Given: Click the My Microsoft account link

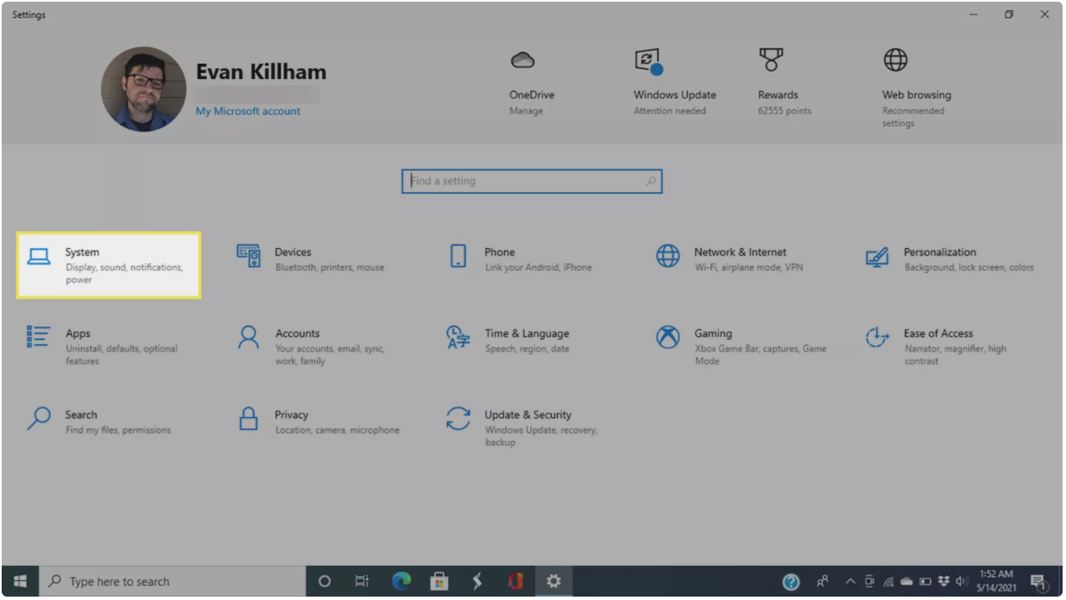Looking at the screenshot, I should (247, 111).
